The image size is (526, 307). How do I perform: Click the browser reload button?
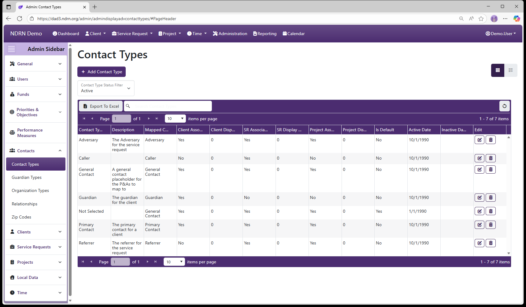[x=20, y=19]
